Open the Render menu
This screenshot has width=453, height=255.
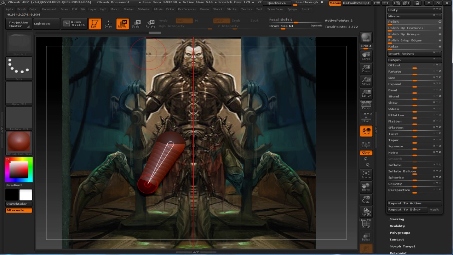[205, 9]
